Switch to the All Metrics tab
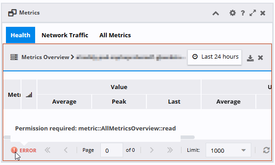Screen dimensions: 275x165 115,35
